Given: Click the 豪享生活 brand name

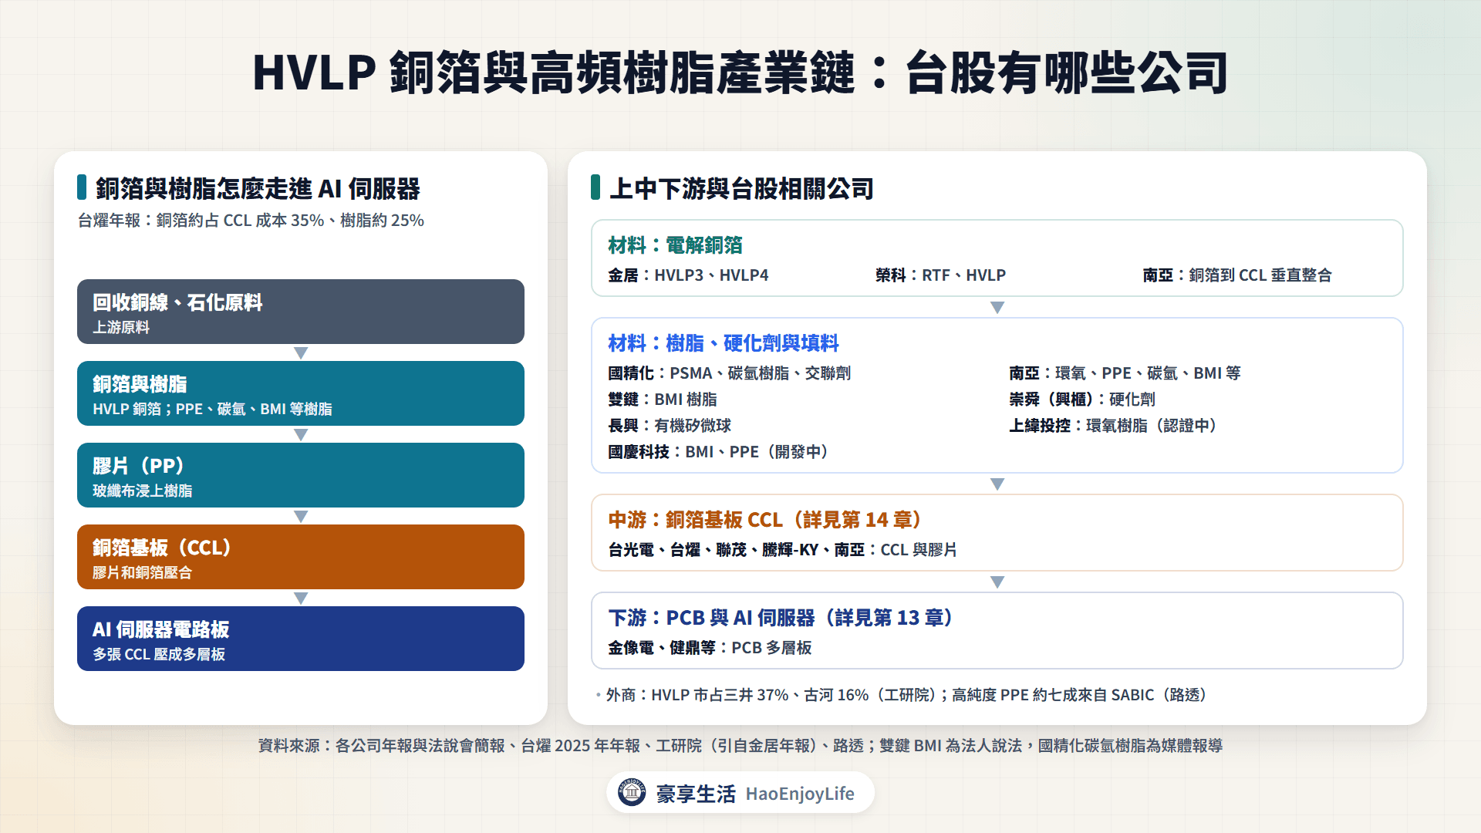Looking at the screenshot, I should coord(696,794).
